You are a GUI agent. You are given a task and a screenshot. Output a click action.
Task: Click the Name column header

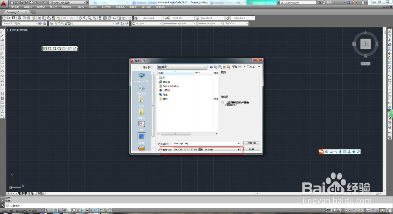(175, 73)
